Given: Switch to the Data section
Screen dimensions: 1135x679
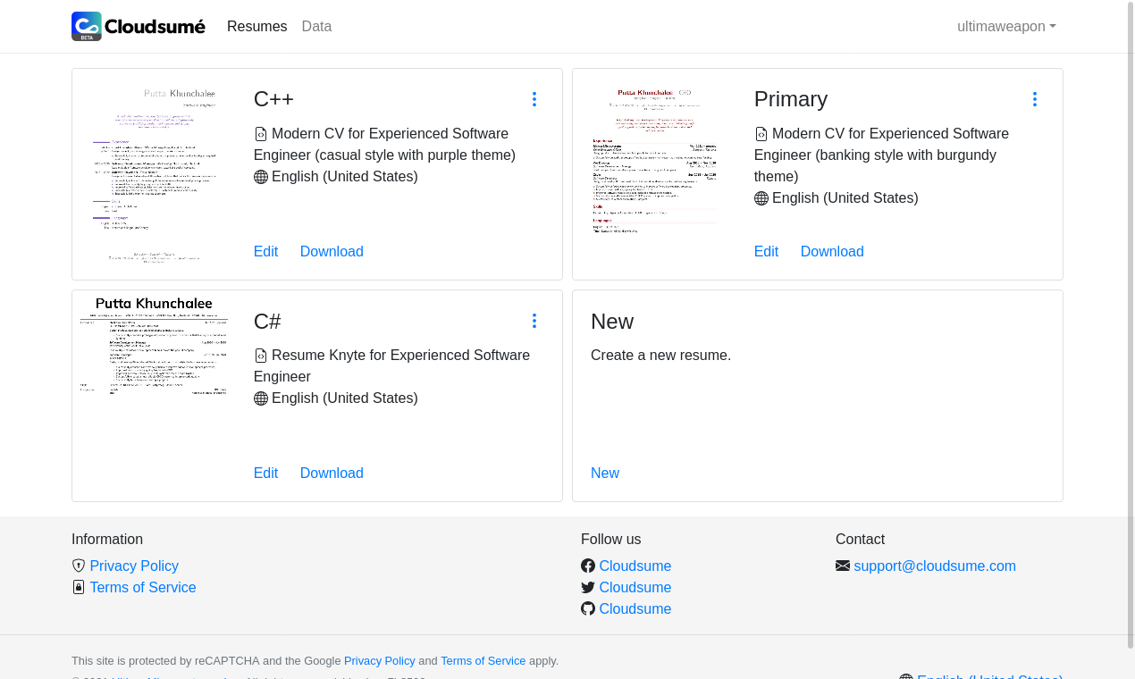Looking at the screenshot, I should pyautogui.click(x=316, y=26).
